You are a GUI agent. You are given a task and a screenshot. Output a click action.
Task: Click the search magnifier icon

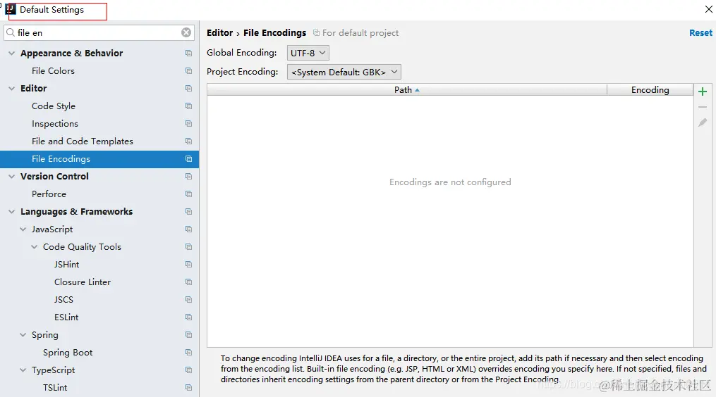point(11,32)
